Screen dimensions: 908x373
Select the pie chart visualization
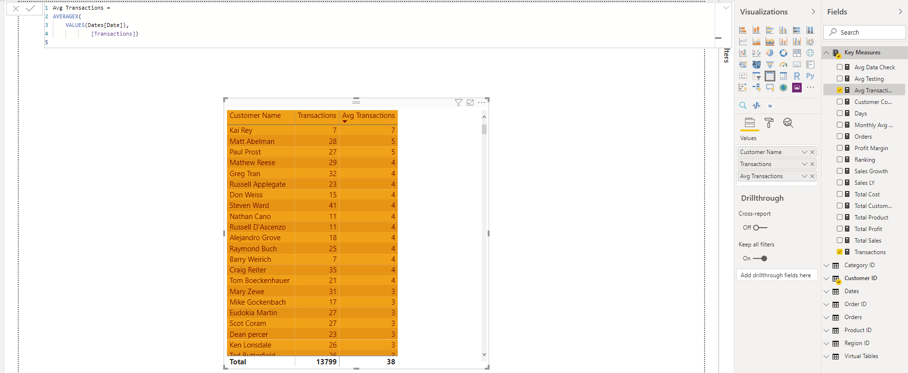[770, 53]
